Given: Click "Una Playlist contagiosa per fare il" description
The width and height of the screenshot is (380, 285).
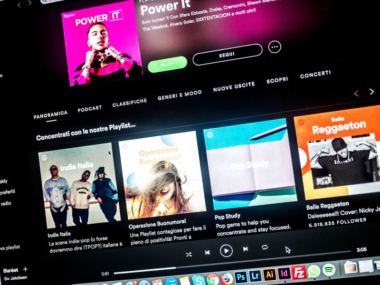Looking at the screenshot, I should [x=168, y=232].
